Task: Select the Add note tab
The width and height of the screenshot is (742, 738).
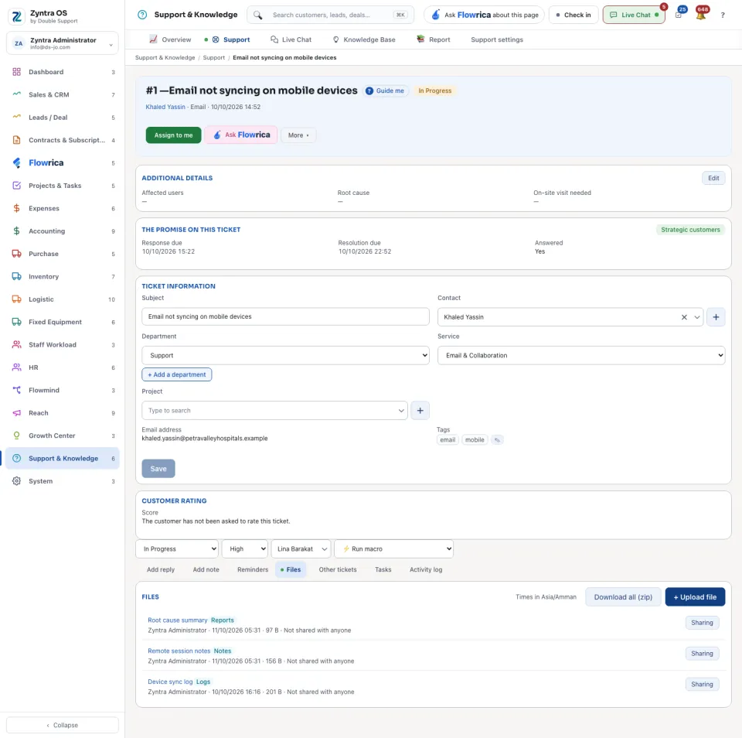Action: pyautogui.click(x=206, y=570)
